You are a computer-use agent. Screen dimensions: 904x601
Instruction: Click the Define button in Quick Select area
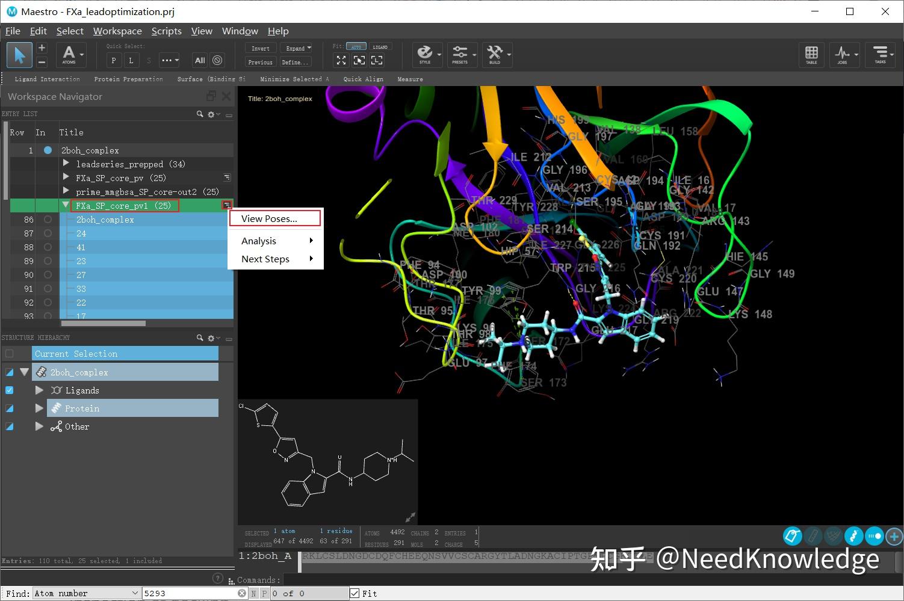click(294, 62)
